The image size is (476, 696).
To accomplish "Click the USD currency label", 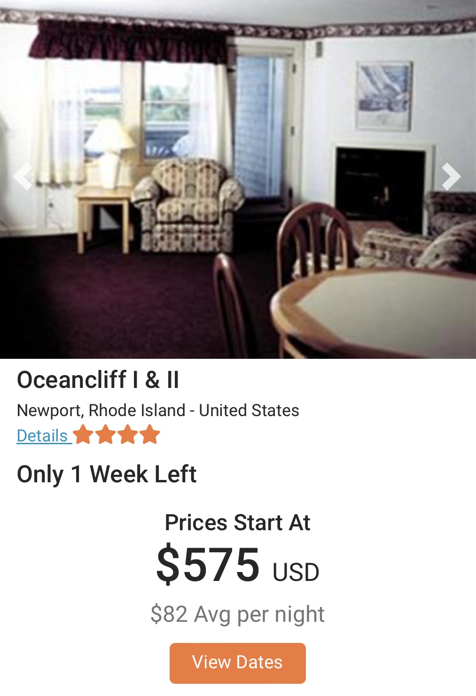I will (296, 572).
